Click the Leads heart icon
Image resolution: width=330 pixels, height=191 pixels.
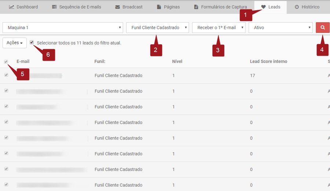[263, 7]
